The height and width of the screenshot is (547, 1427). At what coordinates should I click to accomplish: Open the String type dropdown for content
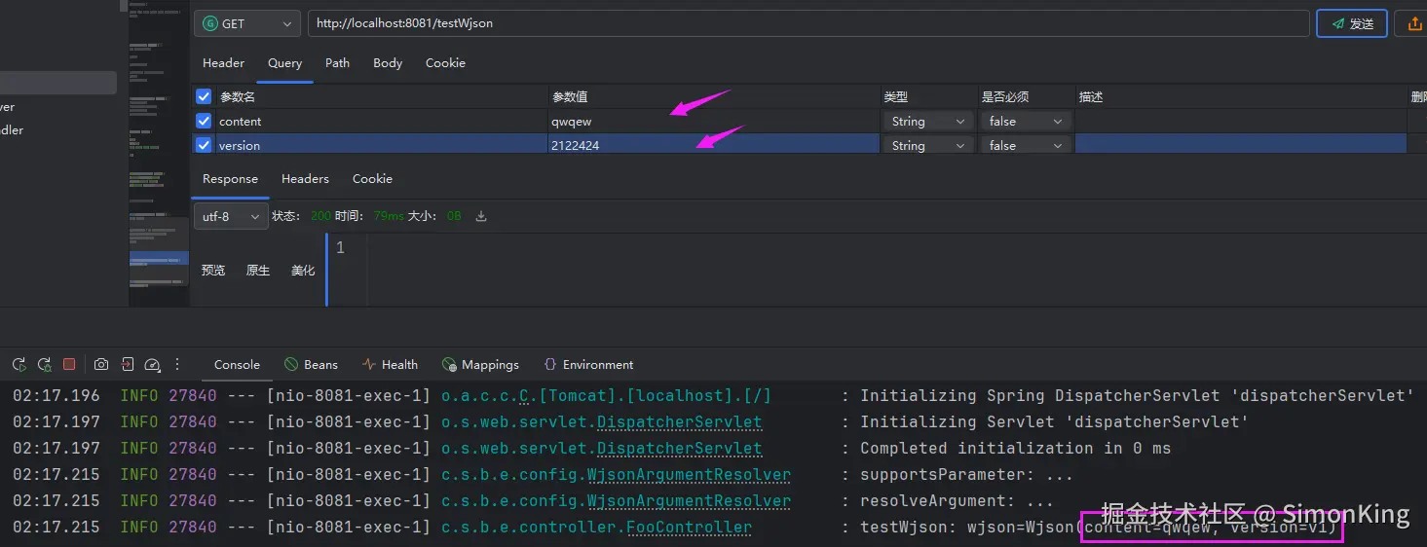pyautogui.click(x=926, y=122)
